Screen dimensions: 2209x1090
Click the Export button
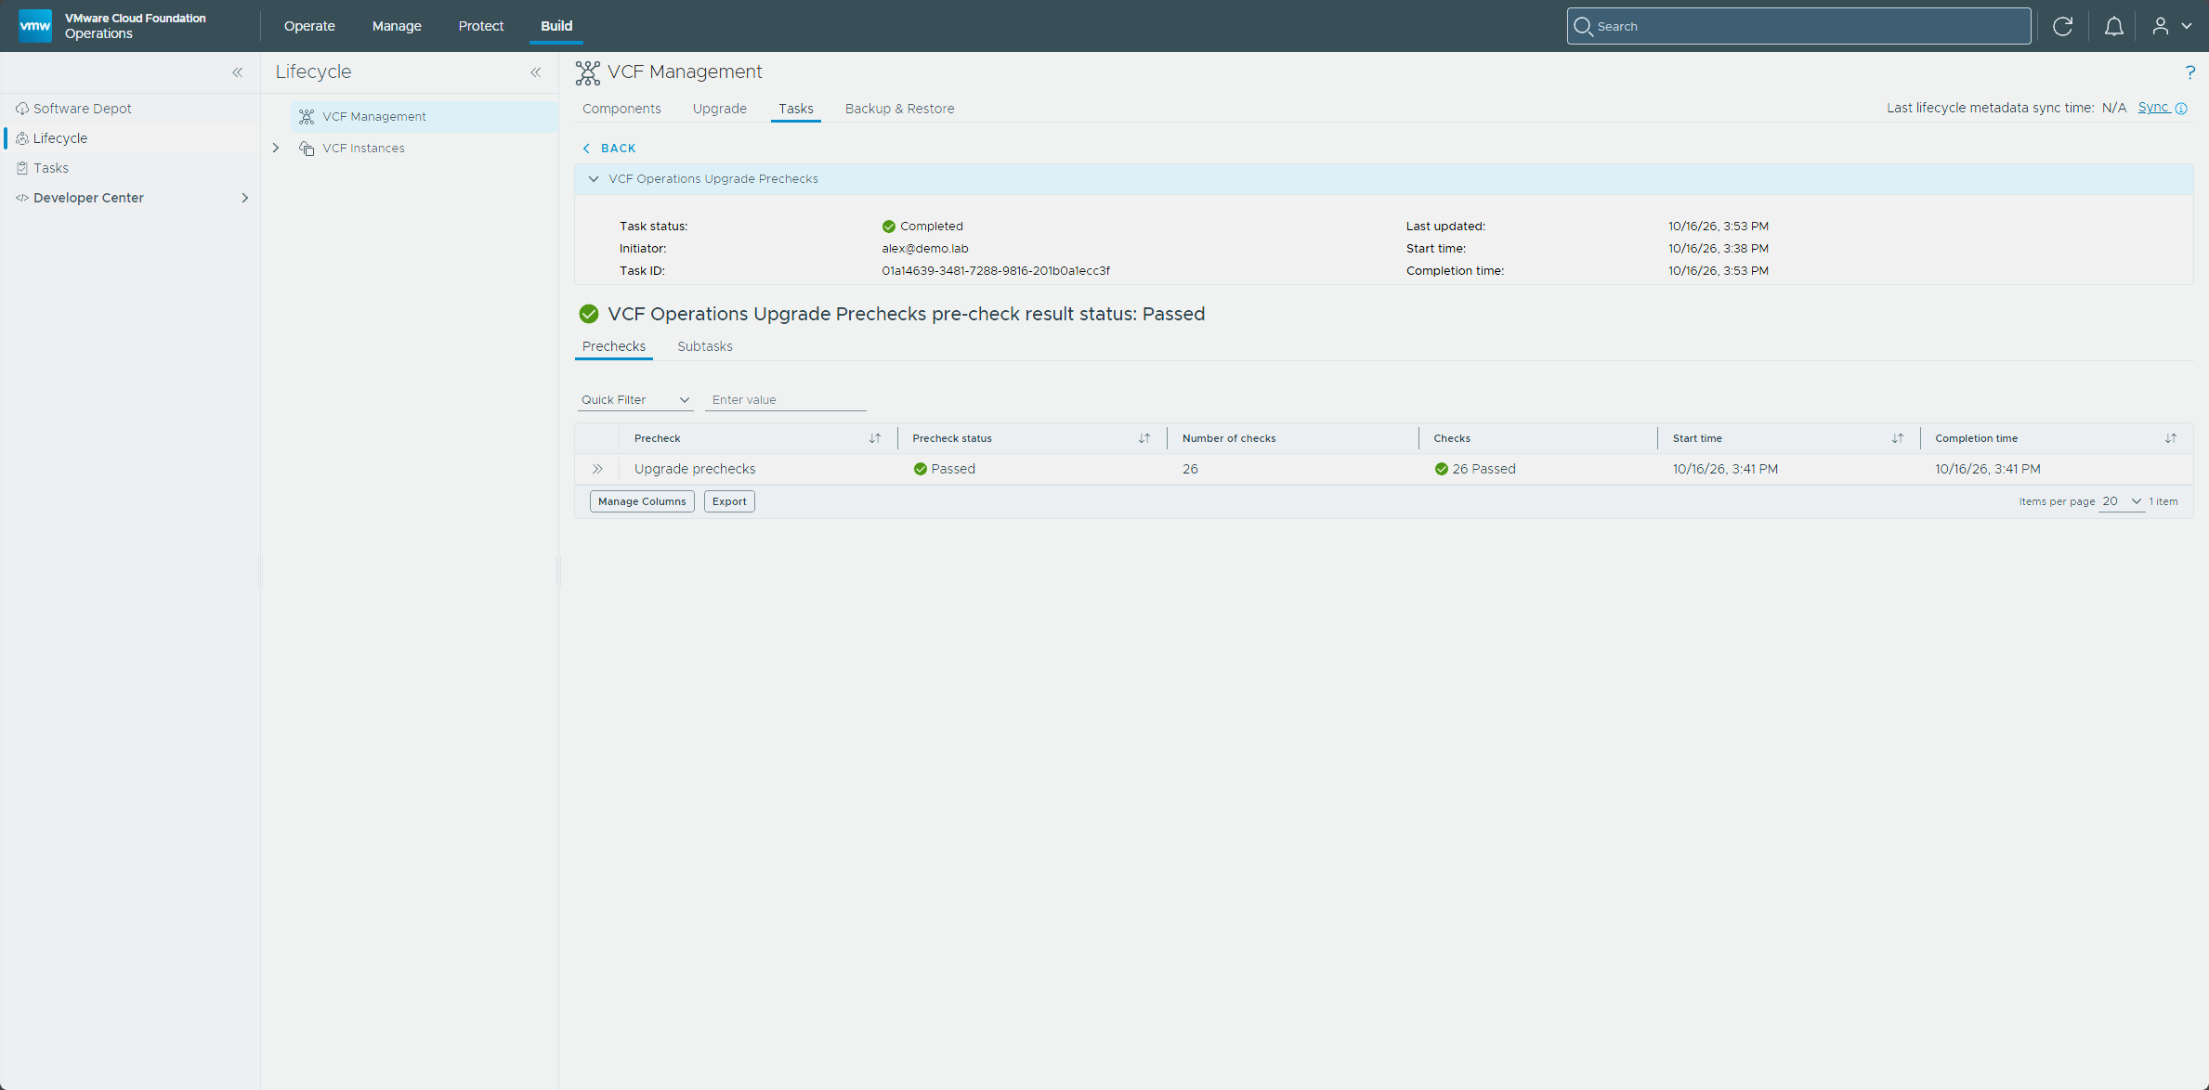coord(729,501)
